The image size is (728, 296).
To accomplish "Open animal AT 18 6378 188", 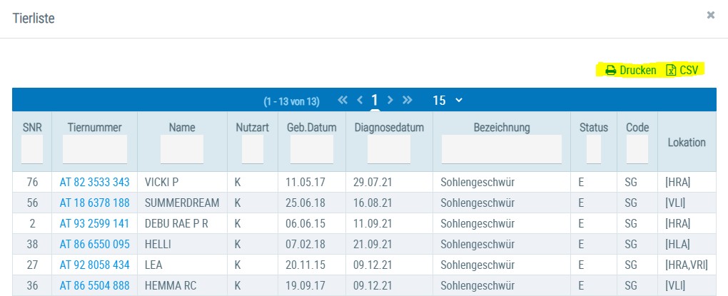I will pos(95,203).
